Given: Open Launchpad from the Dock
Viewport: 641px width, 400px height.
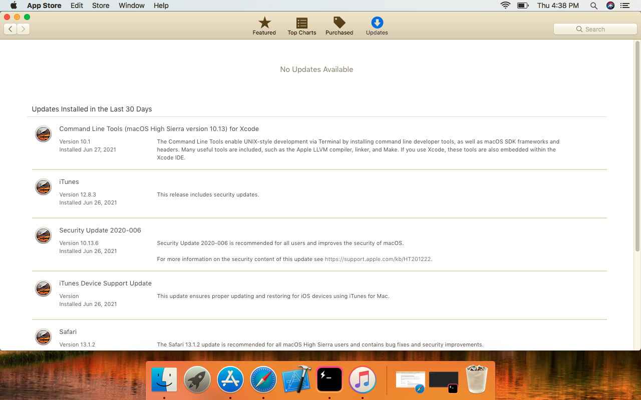Looking at the screenshot, I should (x=197, y=379).
